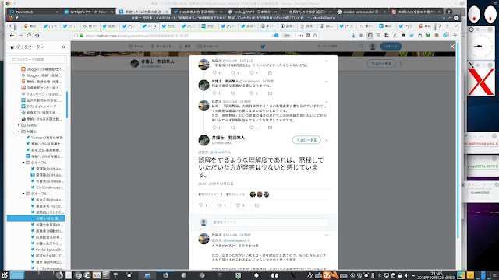Toggle sidebar view toolbar icon
Screen dimensions: 499x280
point(370,36)
